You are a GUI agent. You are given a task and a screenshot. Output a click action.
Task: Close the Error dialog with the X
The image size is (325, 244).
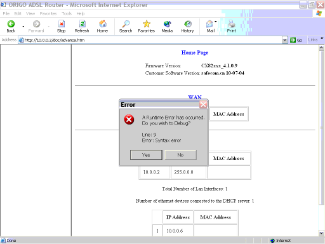coord(203,104)
